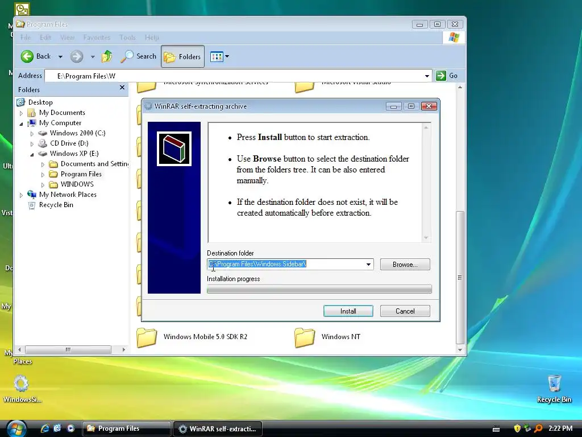Click the Windows flag logo in Explorer
The width and height of the screenshot is (582, 437).
(454, 38)
